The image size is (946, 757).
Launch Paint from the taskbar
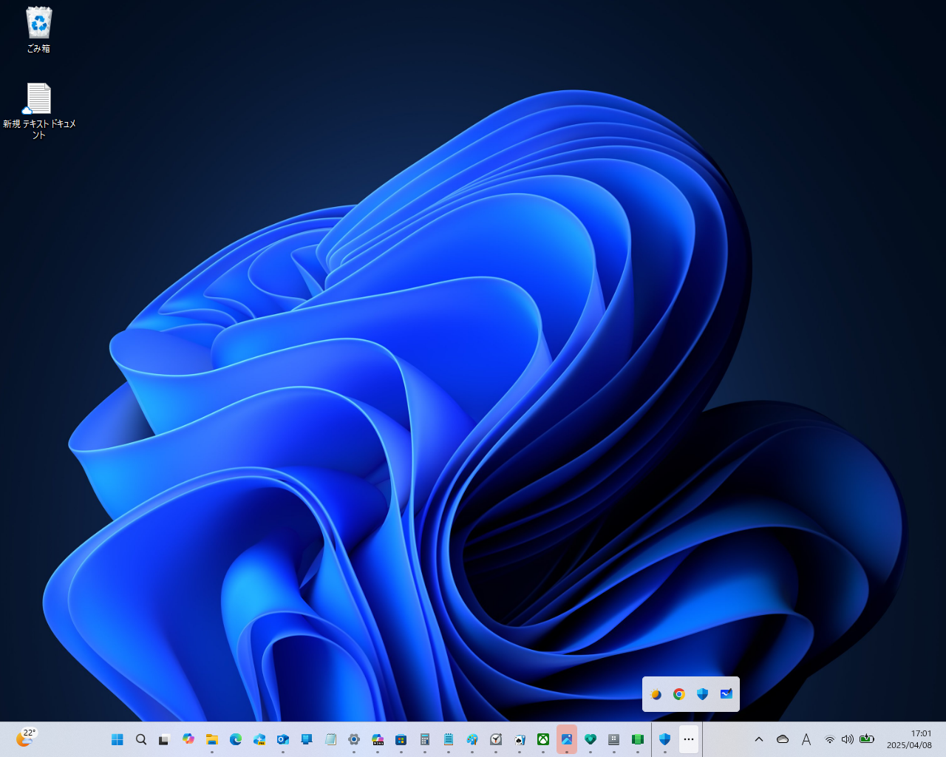coord(472,739)
